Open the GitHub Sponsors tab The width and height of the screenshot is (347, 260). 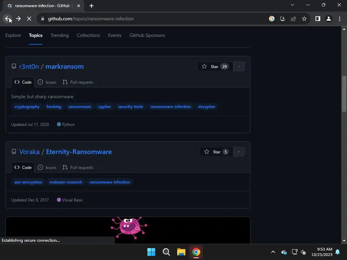147,35
